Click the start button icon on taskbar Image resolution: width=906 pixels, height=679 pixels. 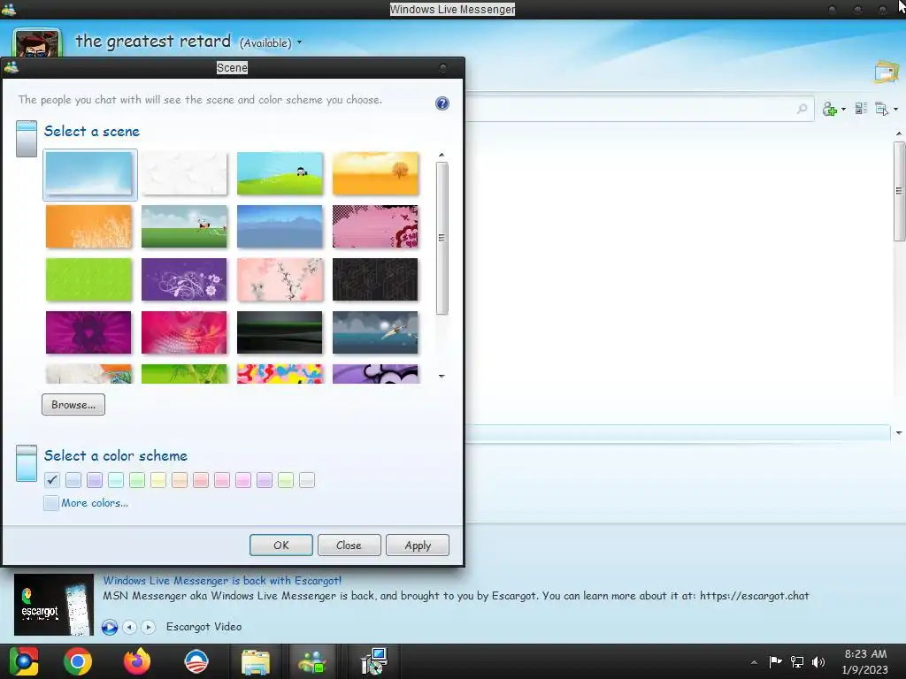click(24, 661)
